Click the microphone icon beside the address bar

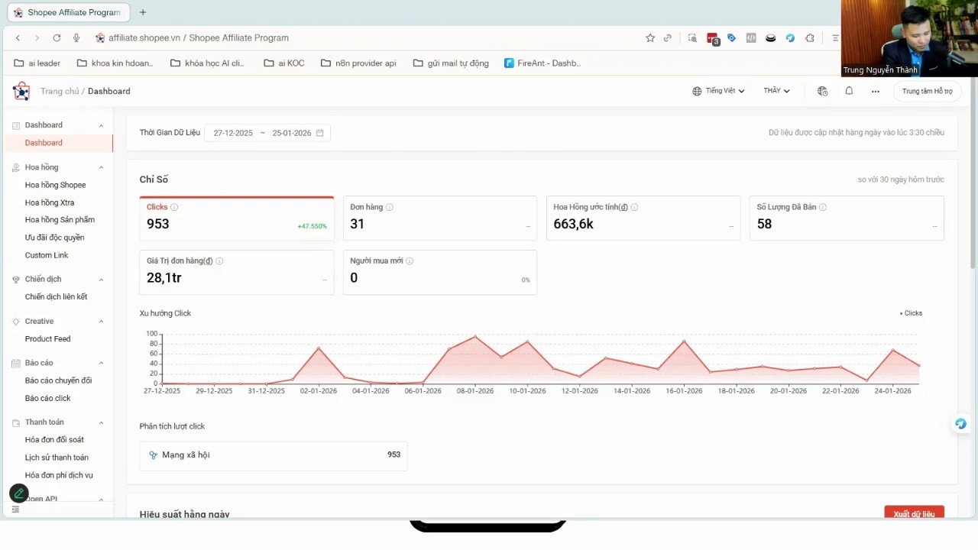(76, 38)
